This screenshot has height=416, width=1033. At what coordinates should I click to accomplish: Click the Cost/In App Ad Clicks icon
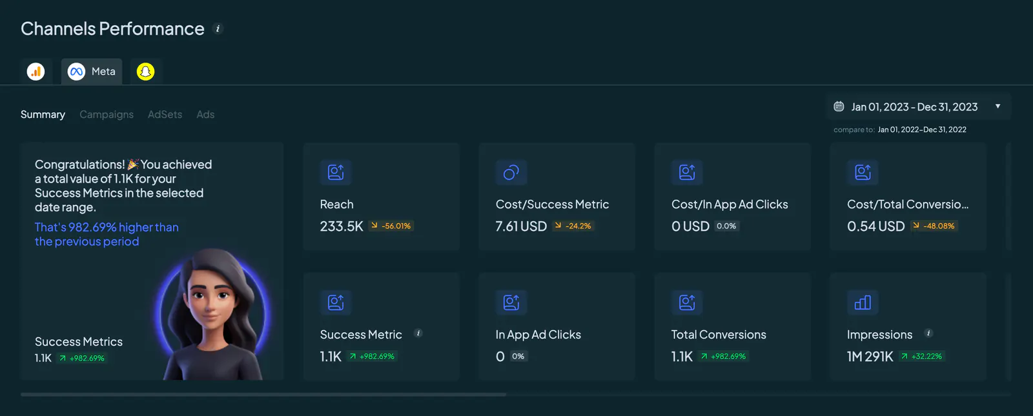(687, 172)
